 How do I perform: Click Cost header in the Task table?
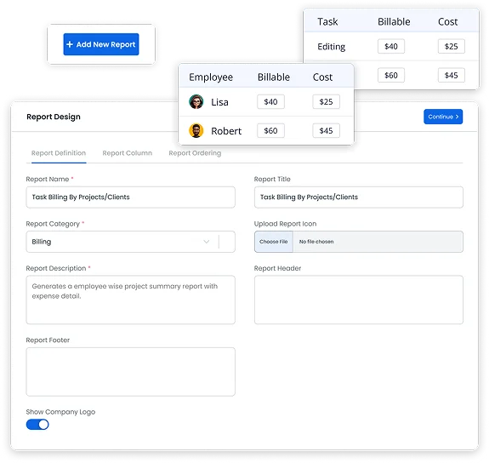pos(447,21)
